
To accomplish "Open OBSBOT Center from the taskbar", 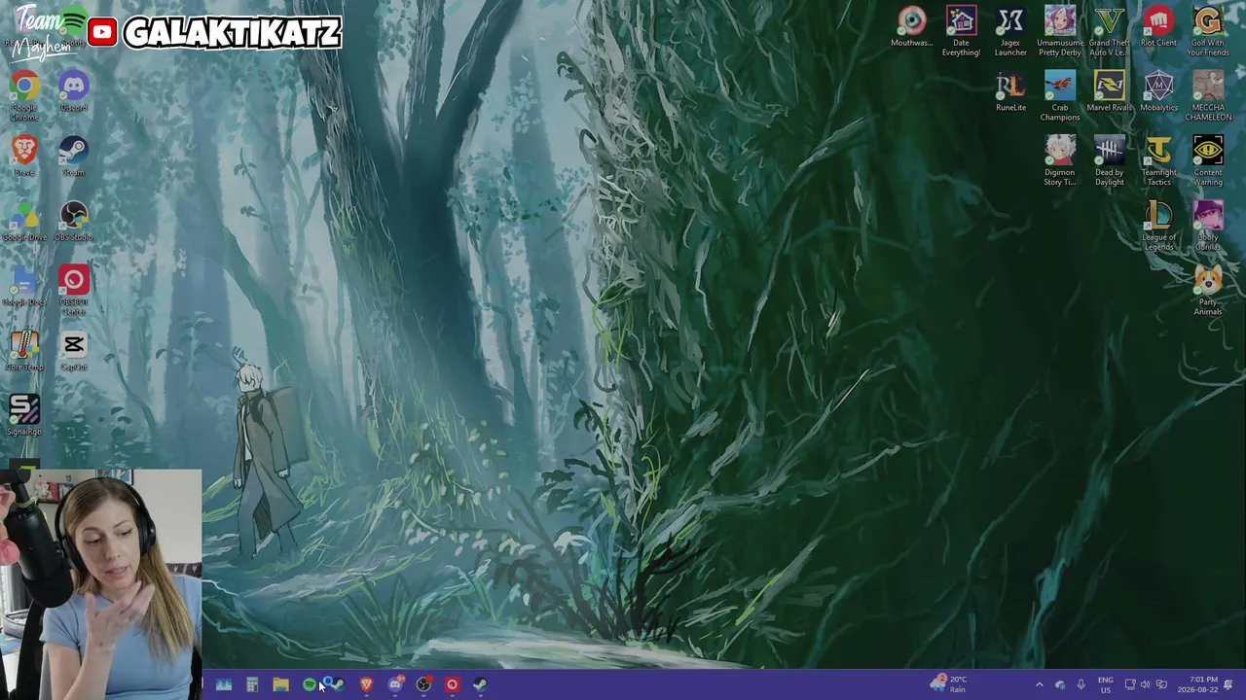I will tap(452, 684).
